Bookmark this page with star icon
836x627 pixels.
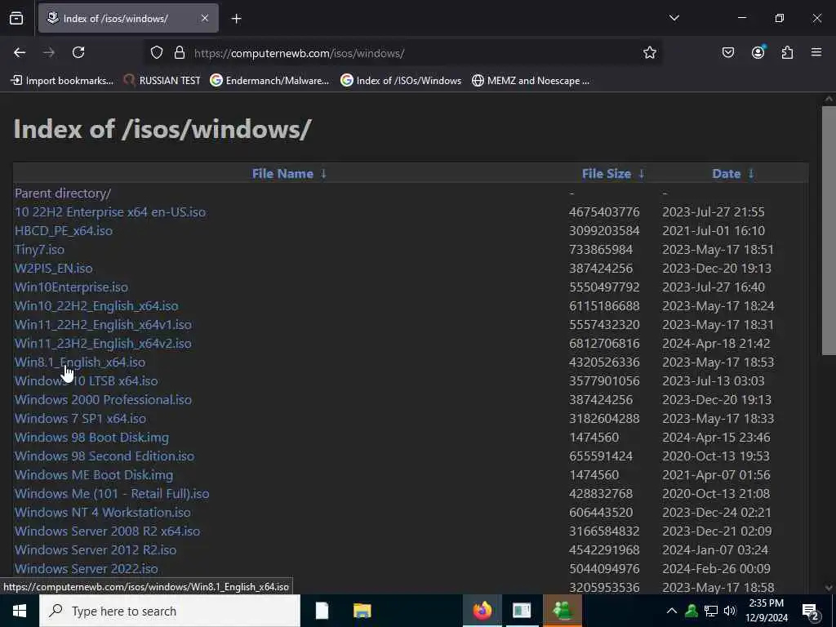[649, 52]
